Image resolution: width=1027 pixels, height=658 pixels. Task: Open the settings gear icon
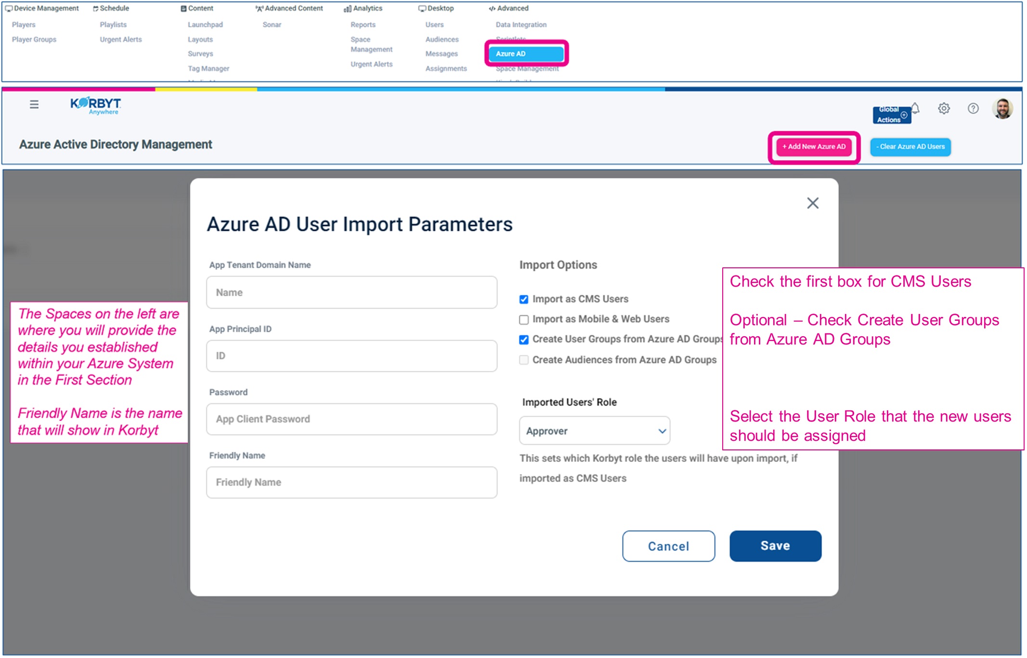pos(944,108)
